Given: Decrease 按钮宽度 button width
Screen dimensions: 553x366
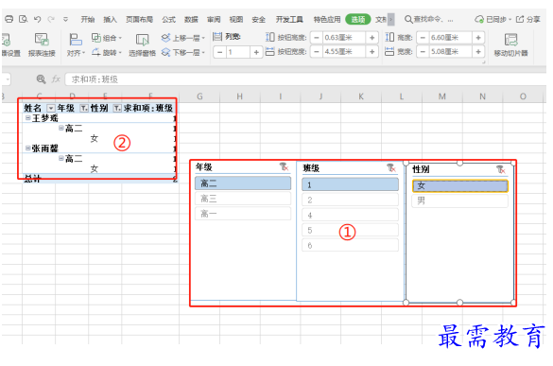Looking at the screenshot, I should click(317, 52).
